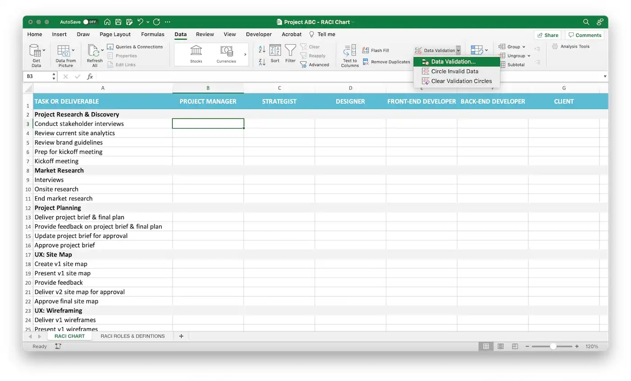Switch to Page Break Preview icon
Image resolution: width=631 pixels, height=381 pixels.
pyautogui.click(x=515, y=346)
